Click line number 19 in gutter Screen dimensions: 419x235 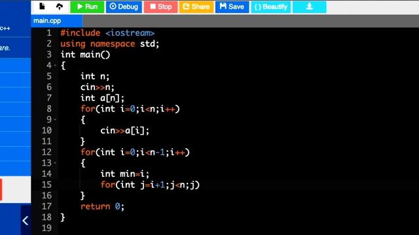click(46, 228)
